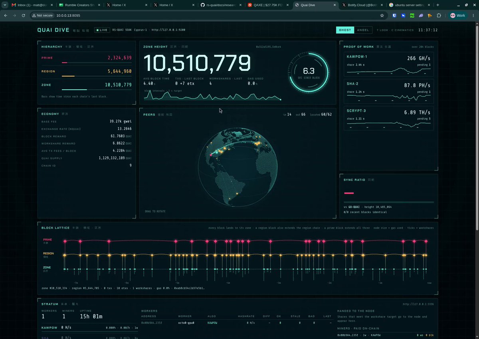Click the PRIME height value 2,324,639

[x=119, y=58]
